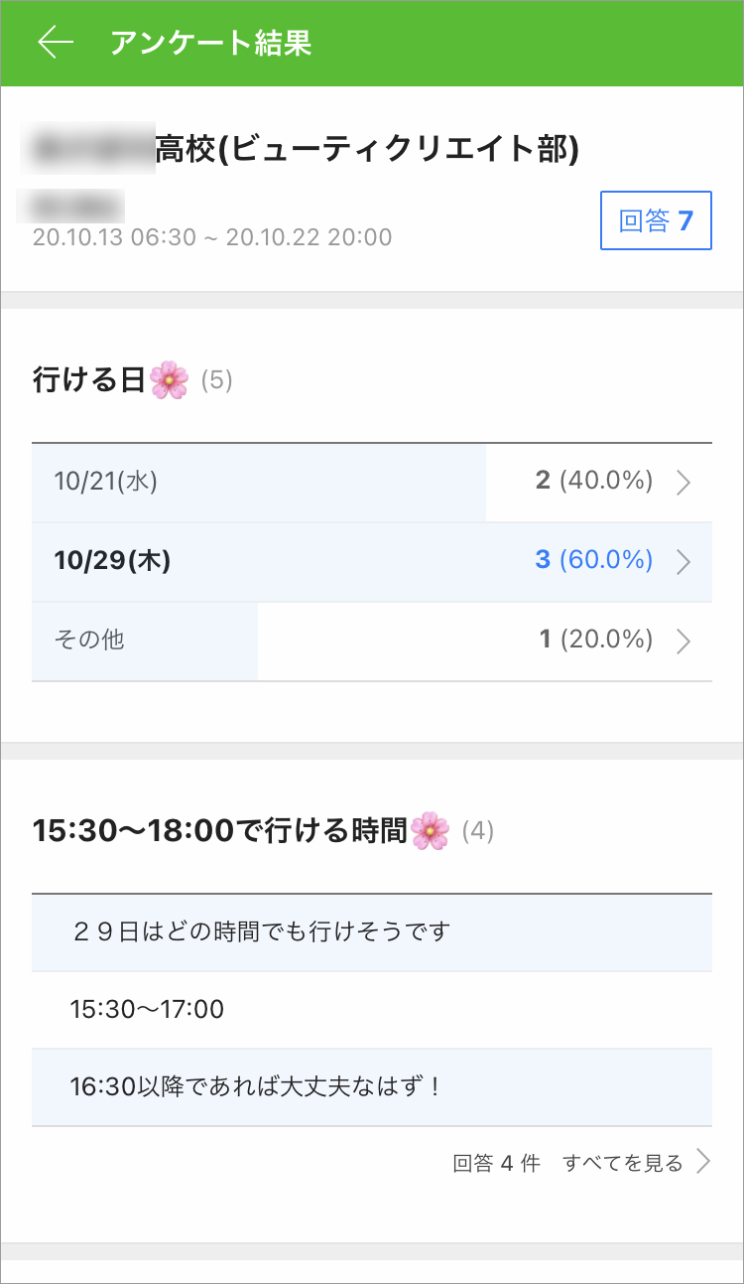Select the 10/29(木) option label
Image resolution: width=744 pixels, height=1284 pixels.
coord(112,561)
